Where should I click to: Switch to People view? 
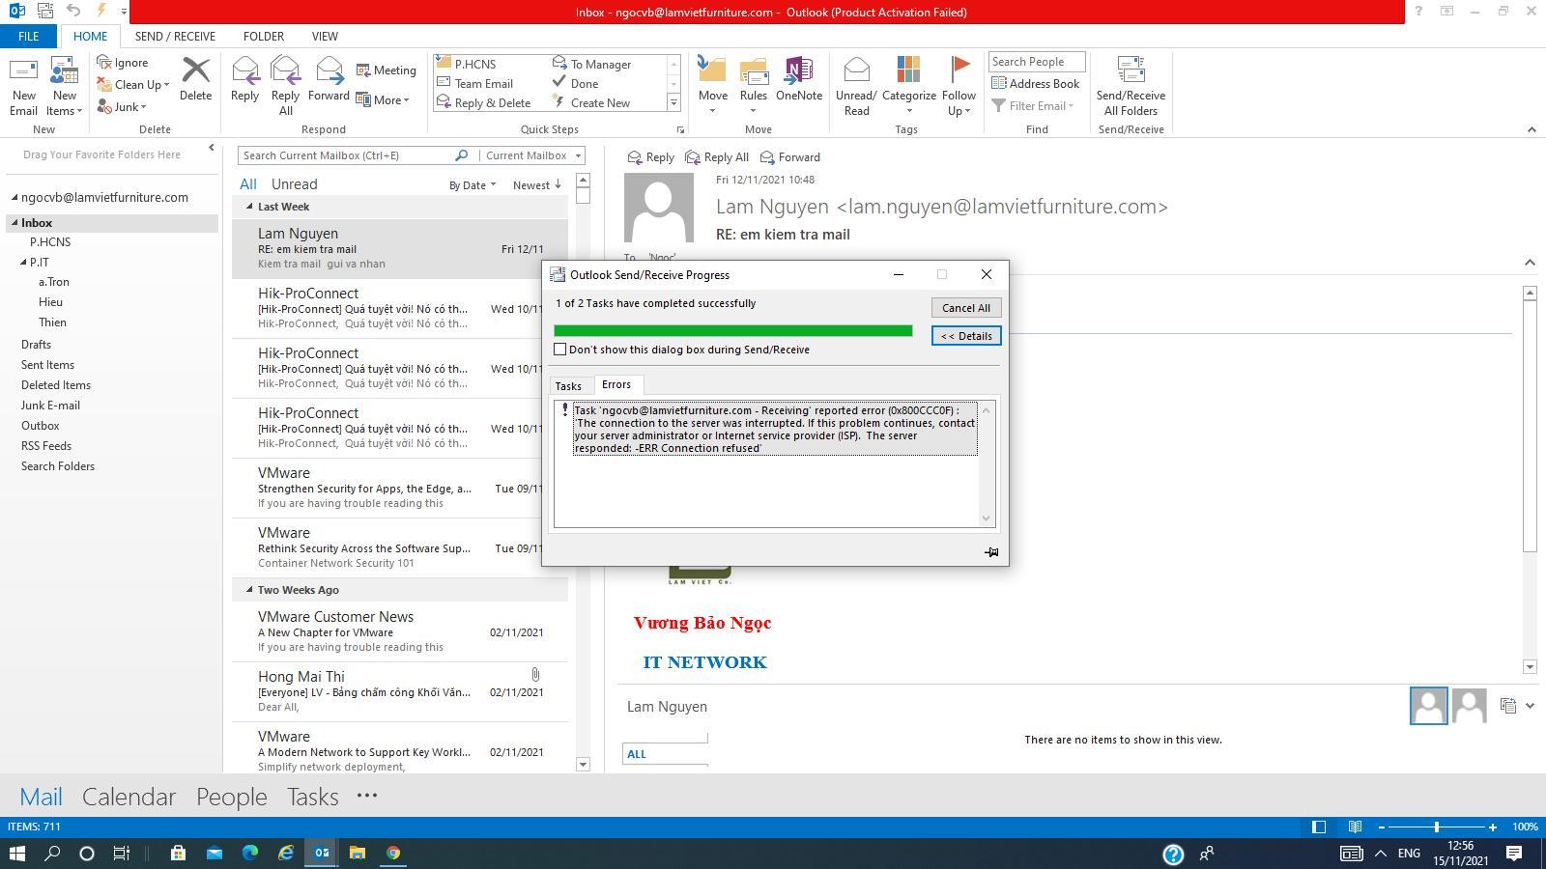[231, 797]
